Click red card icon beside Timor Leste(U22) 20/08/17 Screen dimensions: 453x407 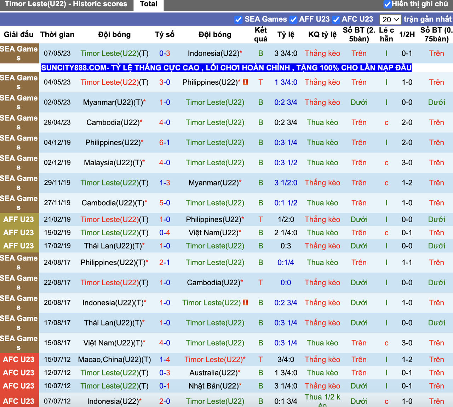pyautogui.click(x=245, y=303)
